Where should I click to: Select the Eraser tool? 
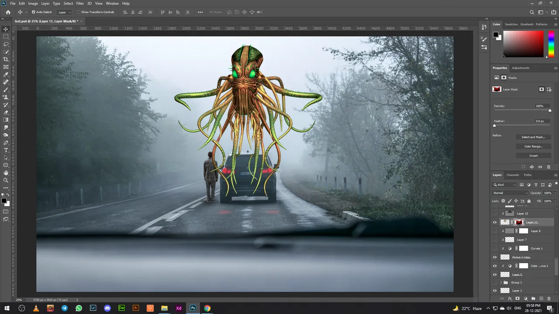tap(6, 112)
